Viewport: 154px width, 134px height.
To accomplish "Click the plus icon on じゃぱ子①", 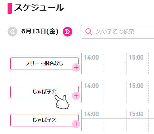I will coord(76,96).
